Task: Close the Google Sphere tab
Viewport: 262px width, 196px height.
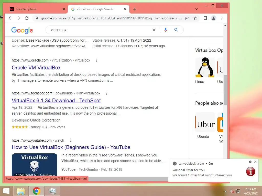Action: (x=64, y=9)
